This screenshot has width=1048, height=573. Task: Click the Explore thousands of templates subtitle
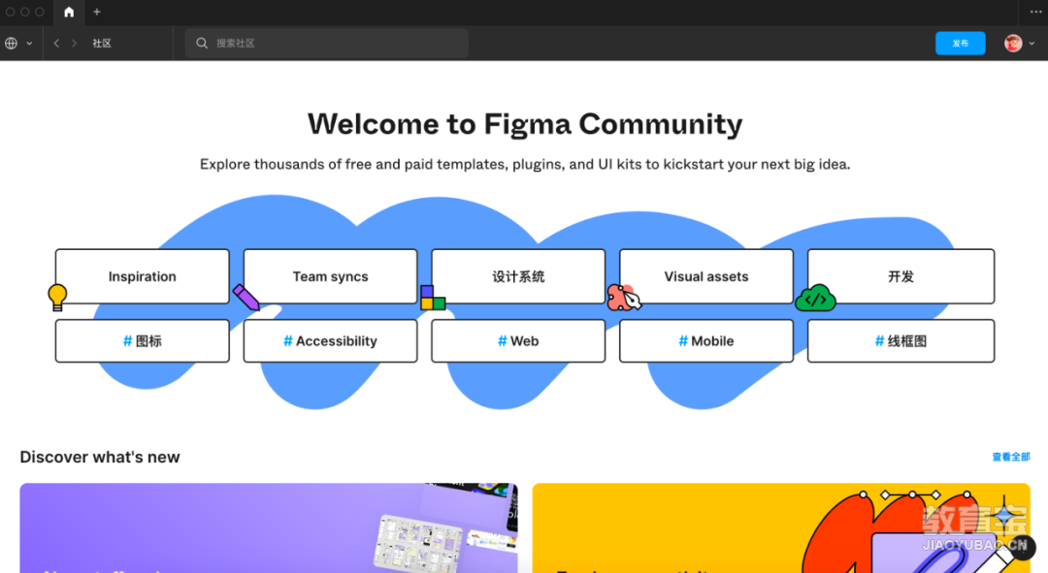point(525,164)
